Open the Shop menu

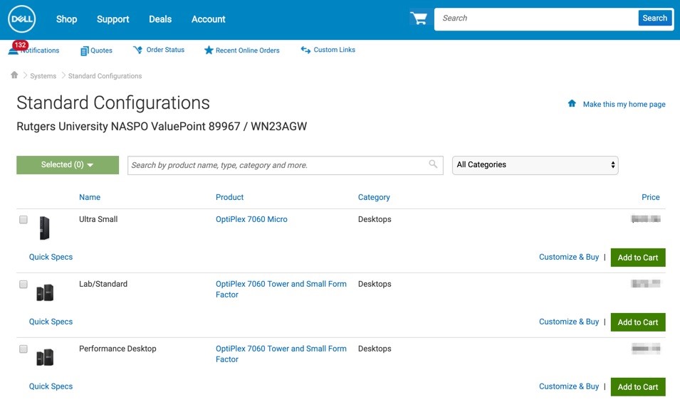pos(66,19)
